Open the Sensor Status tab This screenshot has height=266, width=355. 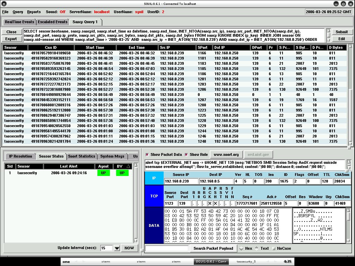(x=51, y=156)
